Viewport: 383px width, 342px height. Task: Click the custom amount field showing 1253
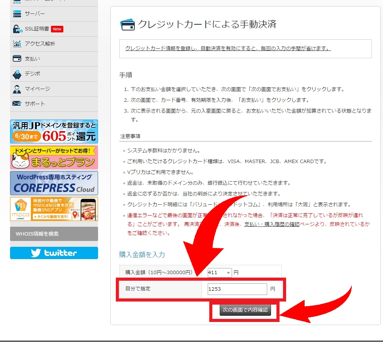pyautogui.click(x=237, y=289)
